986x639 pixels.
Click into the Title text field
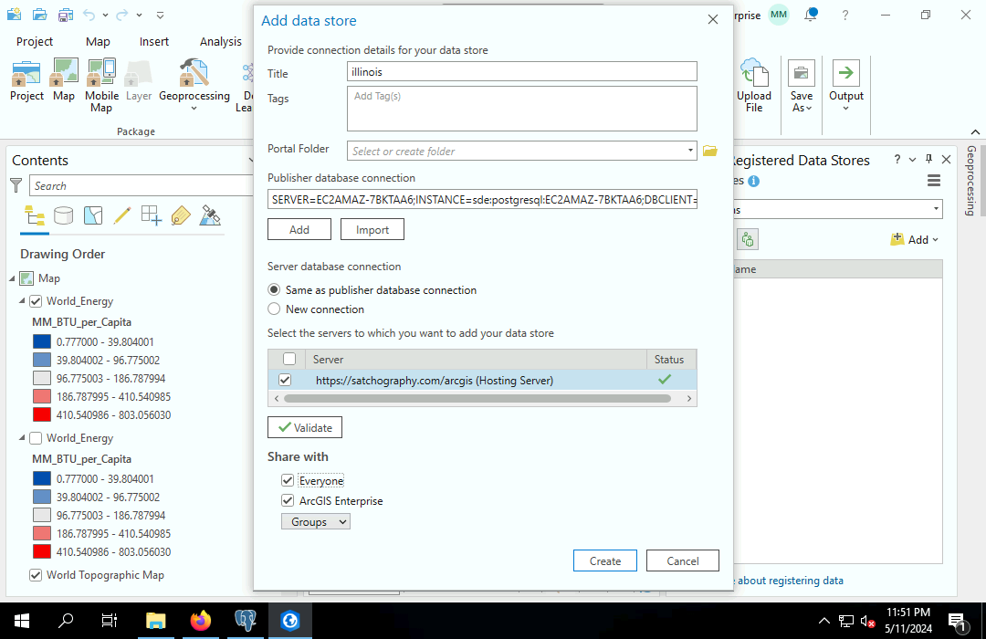522,71
